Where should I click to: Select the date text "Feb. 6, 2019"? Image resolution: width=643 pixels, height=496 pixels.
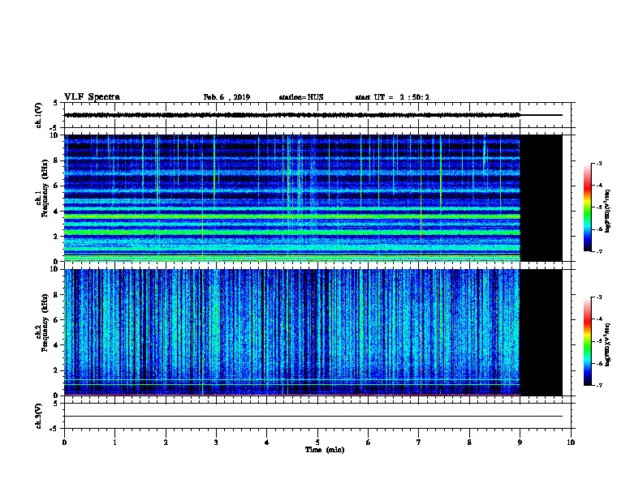point(227,97)
